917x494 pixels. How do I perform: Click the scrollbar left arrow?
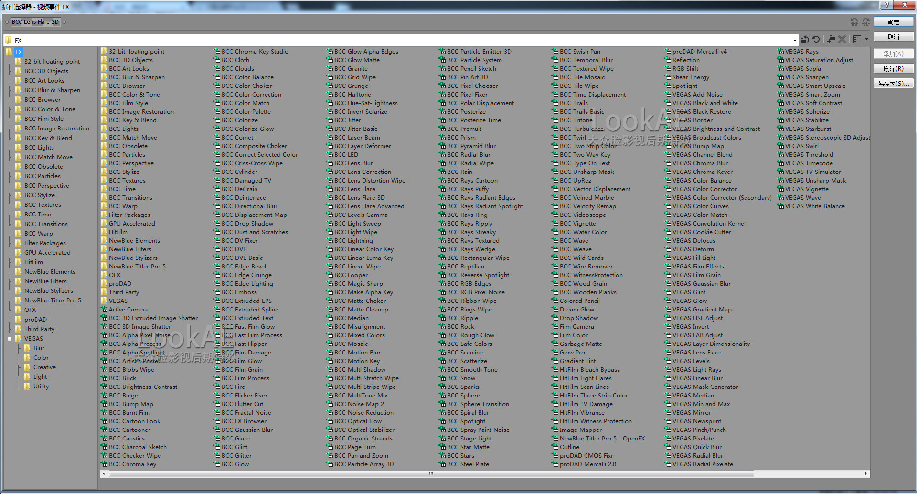click(x=104, y=474)
